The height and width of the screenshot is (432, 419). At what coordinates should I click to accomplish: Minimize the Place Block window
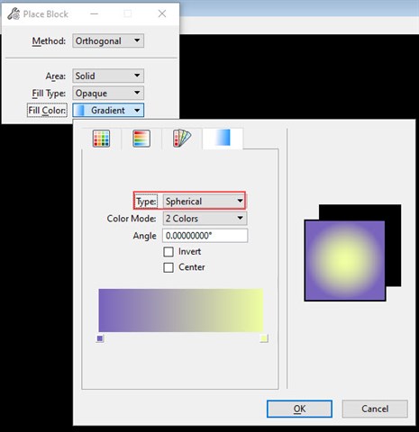pos(94,13)
